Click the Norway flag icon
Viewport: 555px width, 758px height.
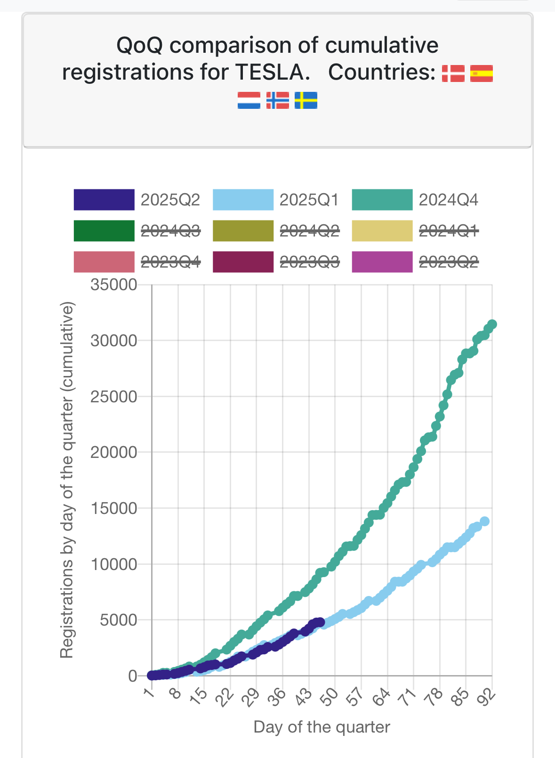point(278,100)
